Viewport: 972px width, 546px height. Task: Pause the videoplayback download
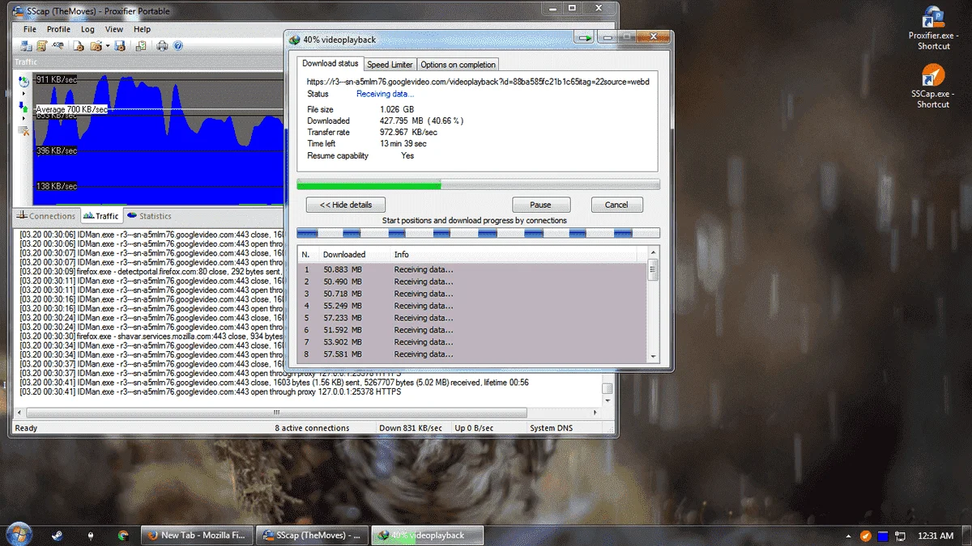(540, 205)
